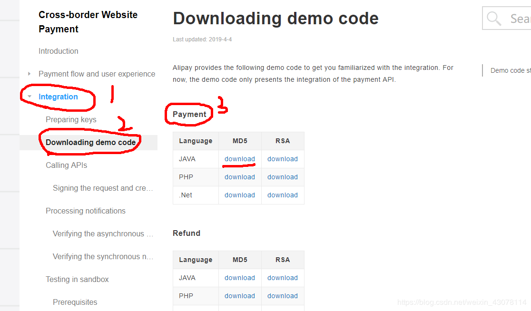
Task: Collapse the Integration section arrow
Action: pyautogui.click(x=29, y=97)
